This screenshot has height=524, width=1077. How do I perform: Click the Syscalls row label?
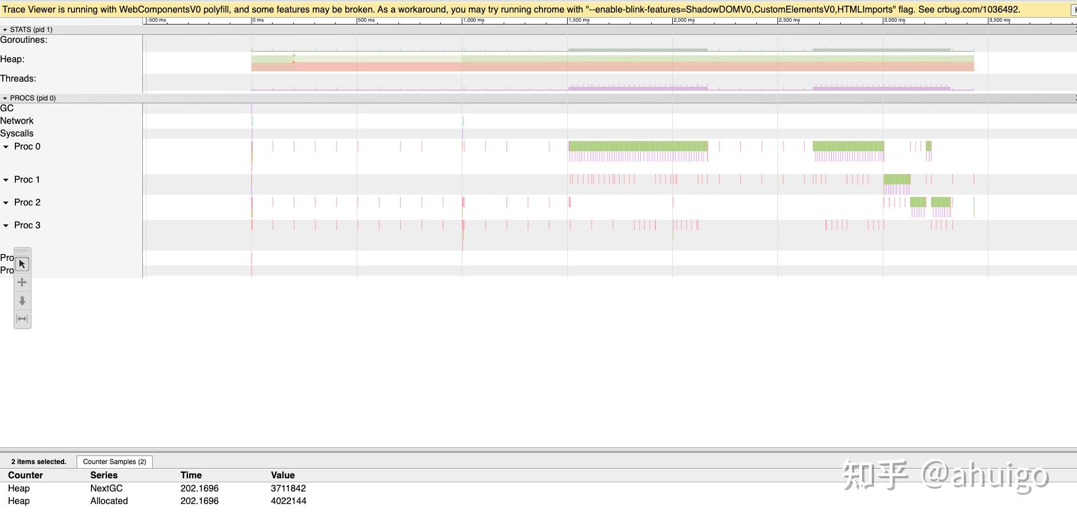click(17, 134)
